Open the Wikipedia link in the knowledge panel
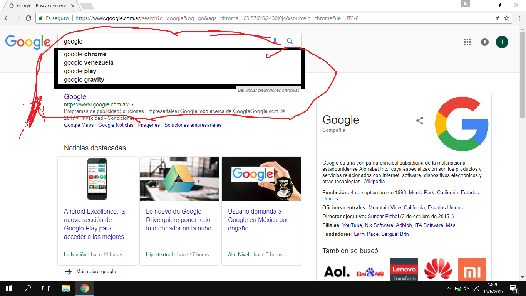 pyautogui.click(x=374, y=181)
